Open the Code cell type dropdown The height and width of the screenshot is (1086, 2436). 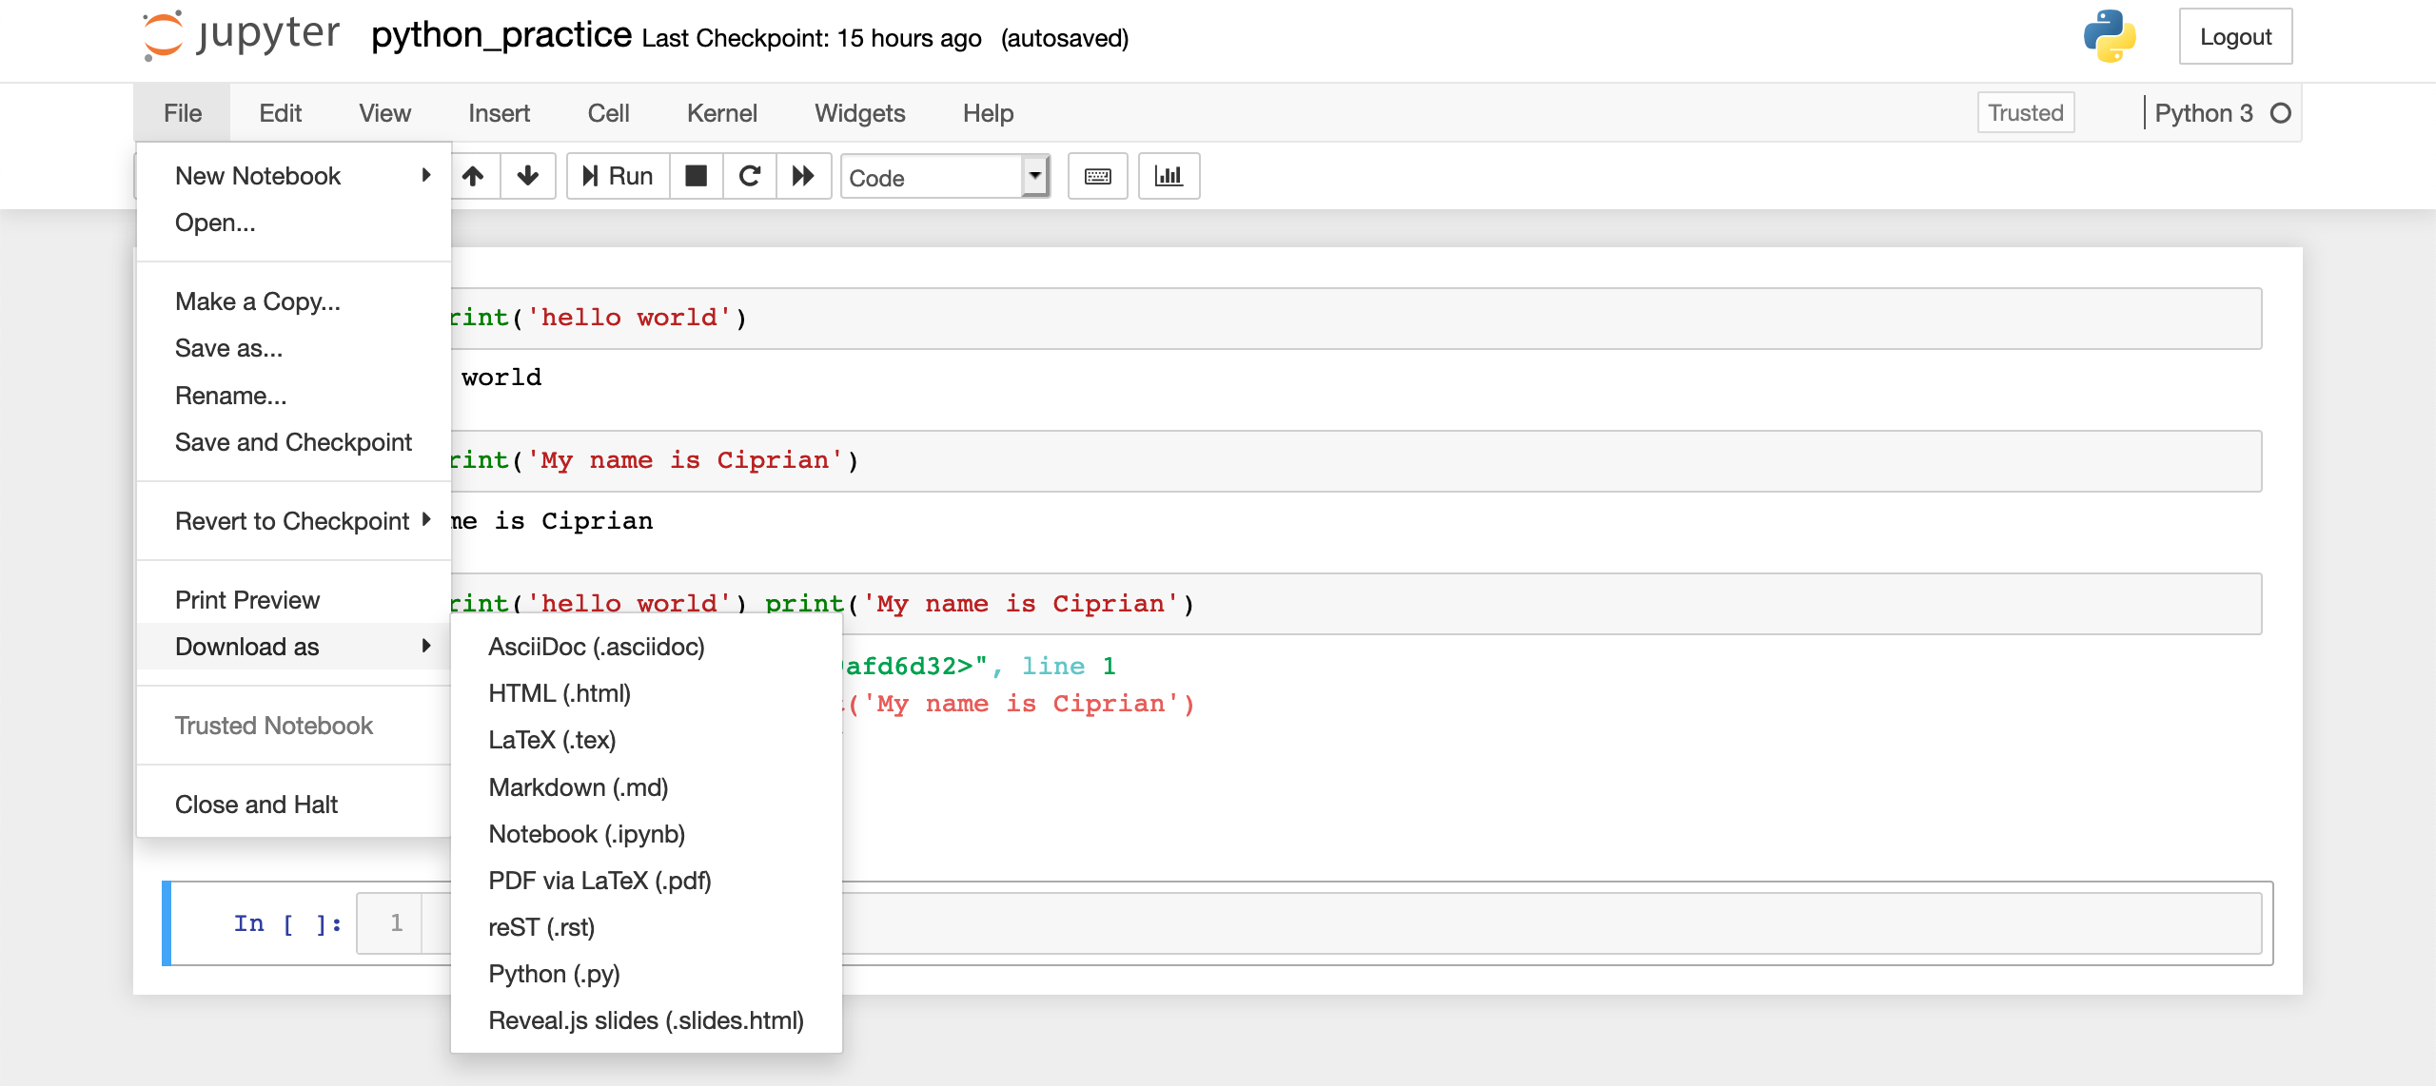point(945,177)
